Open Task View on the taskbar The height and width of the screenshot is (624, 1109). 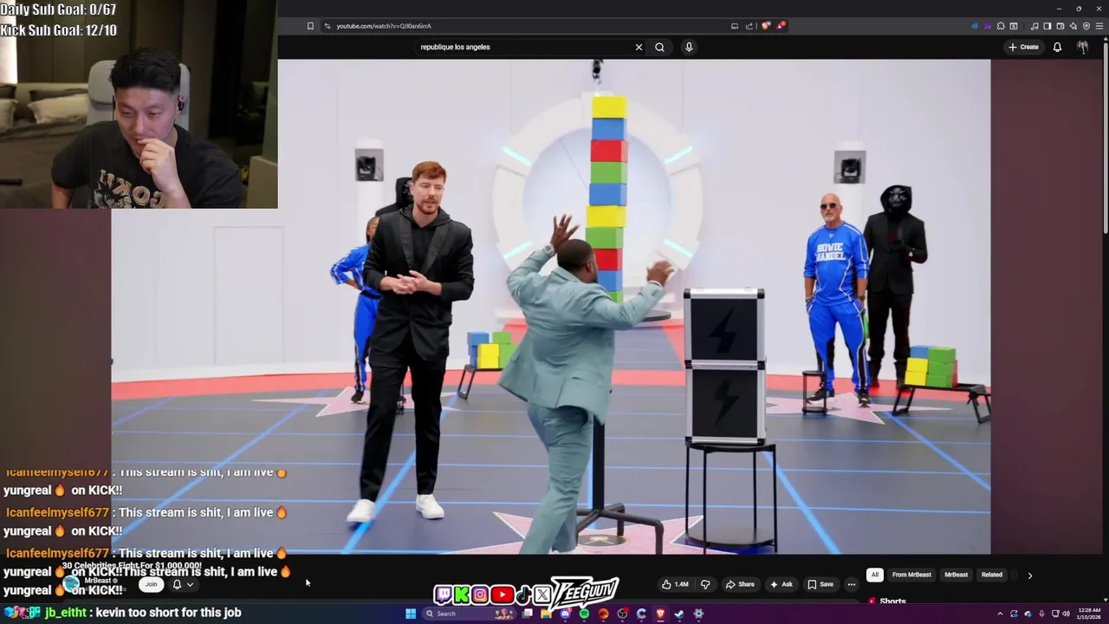tap(527, 614)
